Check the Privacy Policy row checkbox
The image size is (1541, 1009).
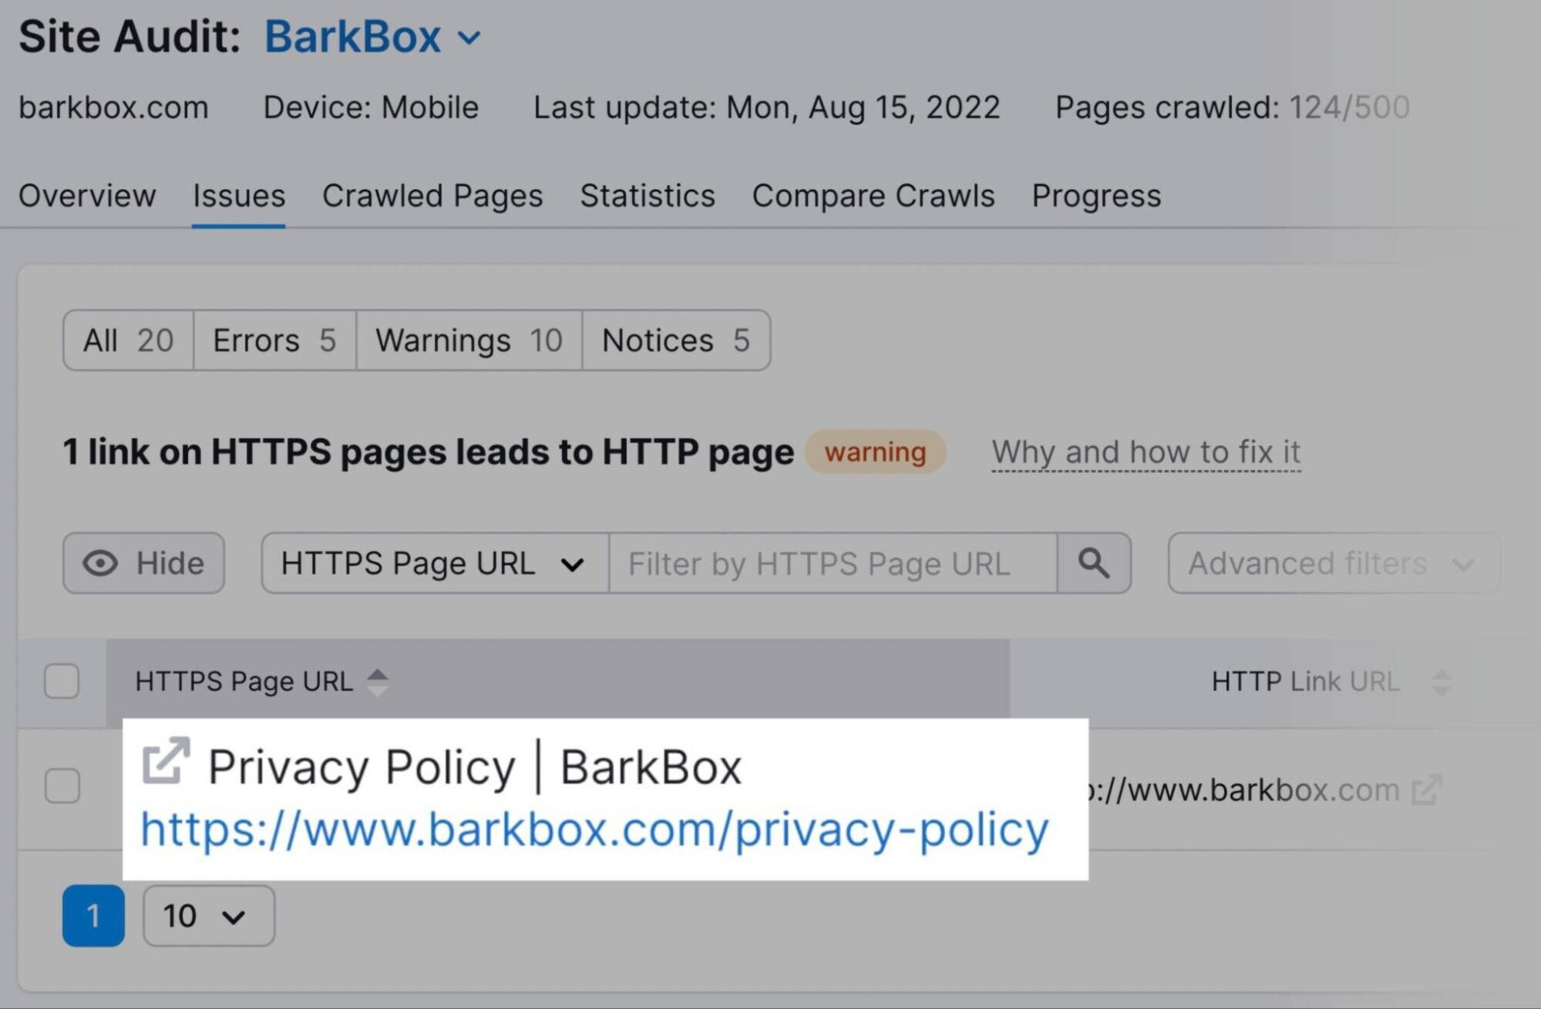(x=62, y=785)
